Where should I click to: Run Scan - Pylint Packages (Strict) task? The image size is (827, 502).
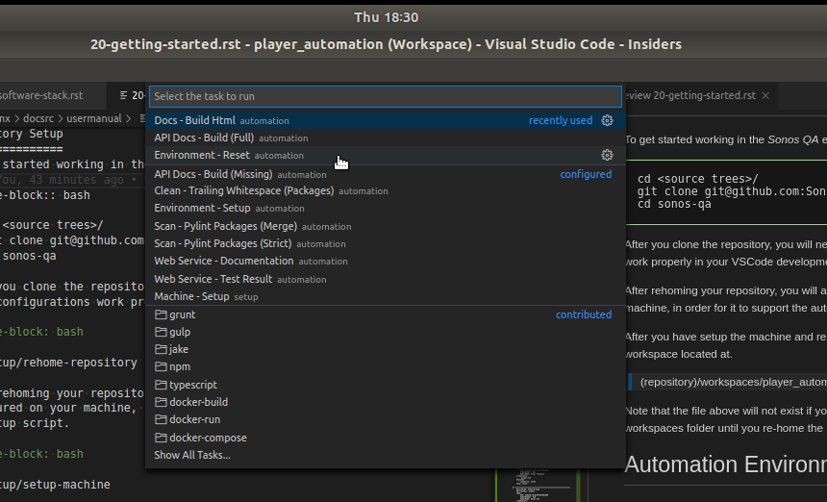222,243
